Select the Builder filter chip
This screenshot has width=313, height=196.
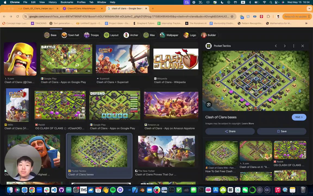(x=209, y=35)
